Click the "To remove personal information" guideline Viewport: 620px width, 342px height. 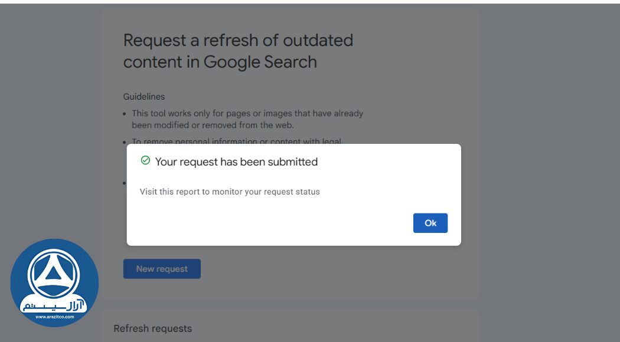coord(236,141)
